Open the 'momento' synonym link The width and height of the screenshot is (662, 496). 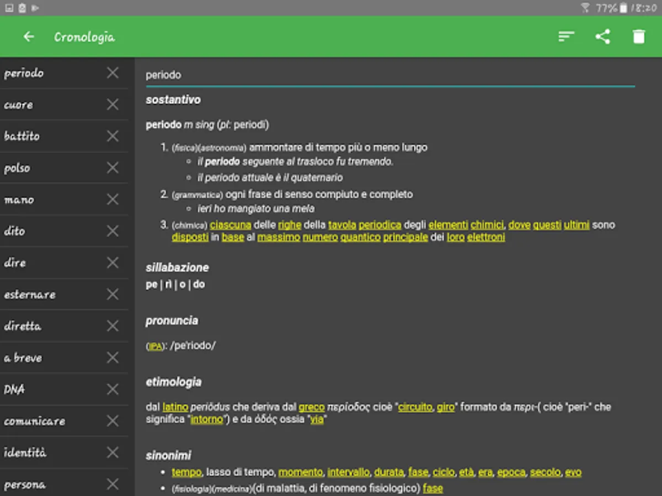coord(301,472)
